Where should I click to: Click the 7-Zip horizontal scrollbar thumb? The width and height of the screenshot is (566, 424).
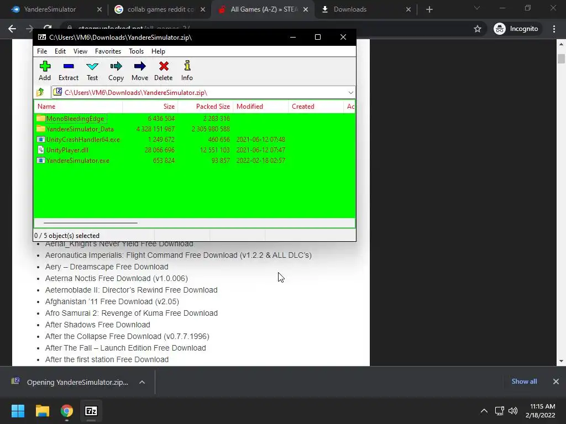[x=90, y=223]
